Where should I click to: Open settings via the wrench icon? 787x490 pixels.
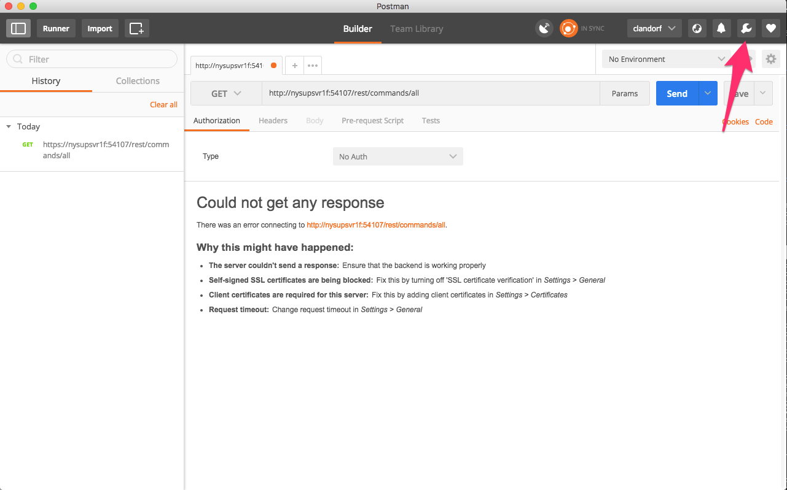click(x=746, y=28)
